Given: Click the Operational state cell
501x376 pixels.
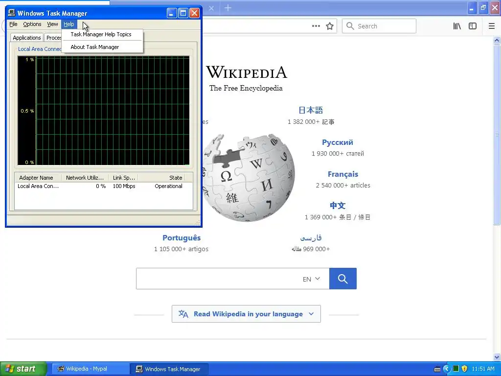Looking at the screenshot, I should 168,186.
